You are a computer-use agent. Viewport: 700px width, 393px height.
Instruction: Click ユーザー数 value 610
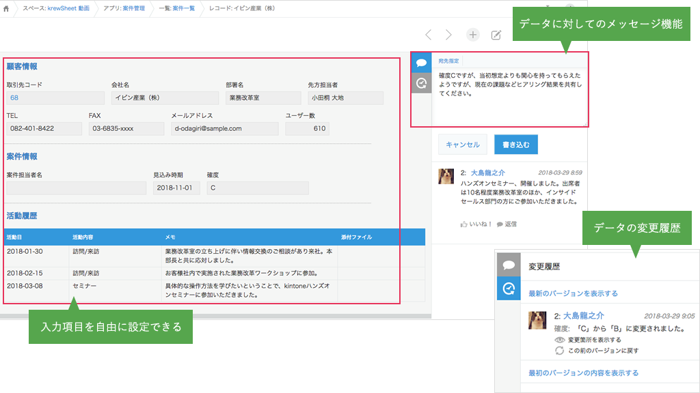coord(307,129)
